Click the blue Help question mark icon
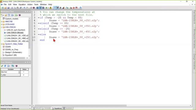The image size is (196, 110). 80,8
